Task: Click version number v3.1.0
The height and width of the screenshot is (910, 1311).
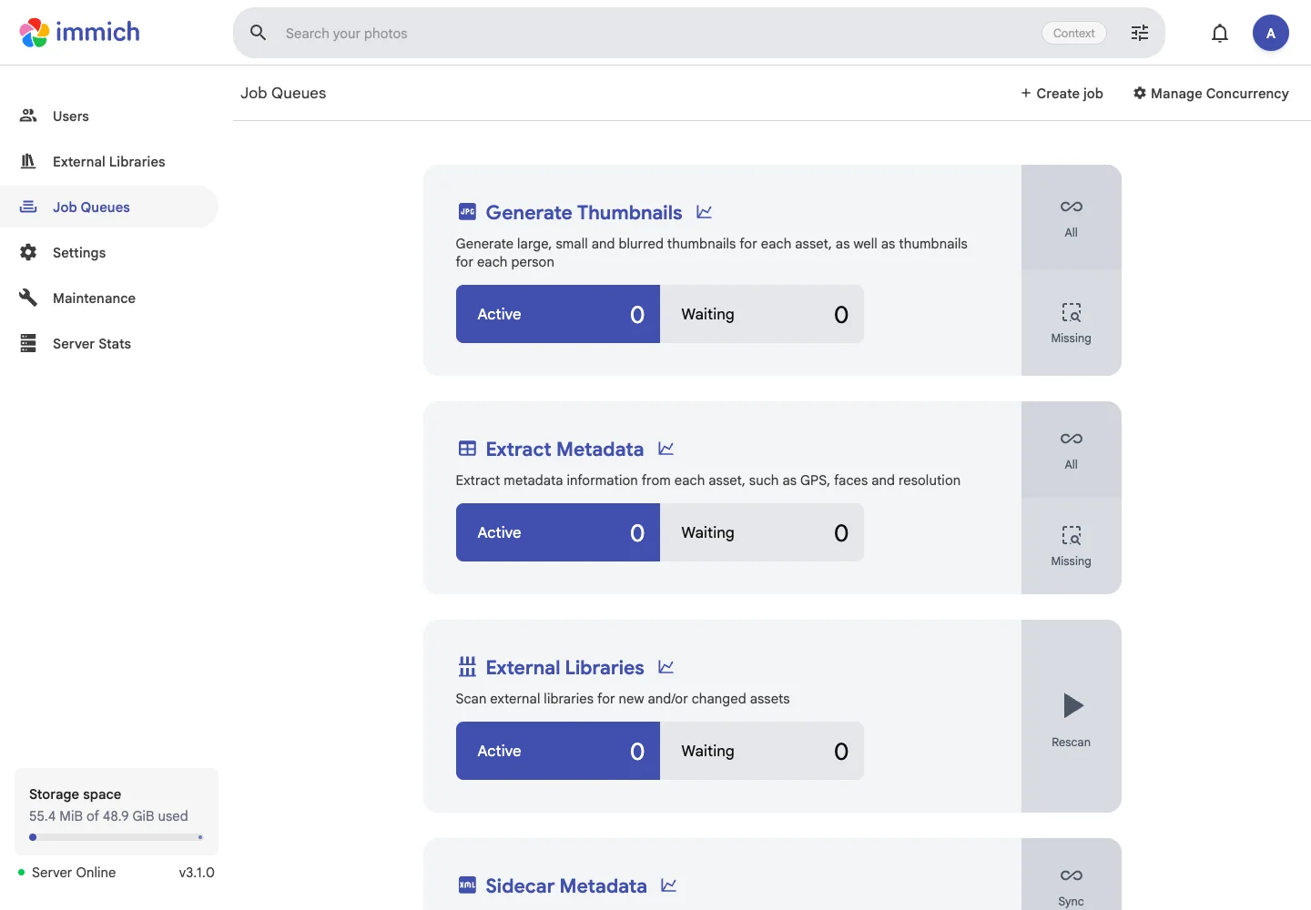Action: click(197, 872)
